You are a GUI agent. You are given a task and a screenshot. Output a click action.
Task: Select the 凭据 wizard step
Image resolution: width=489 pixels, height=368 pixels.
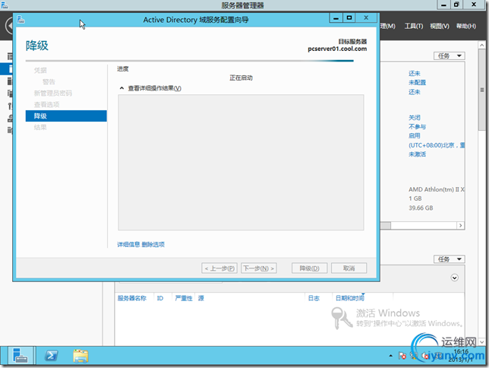(x=40, y=70)
